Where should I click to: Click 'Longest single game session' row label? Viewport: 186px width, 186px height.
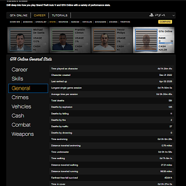point(66,88)
